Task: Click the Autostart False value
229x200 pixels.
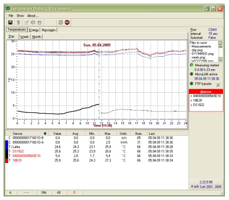Action: [x=212, y=38]
